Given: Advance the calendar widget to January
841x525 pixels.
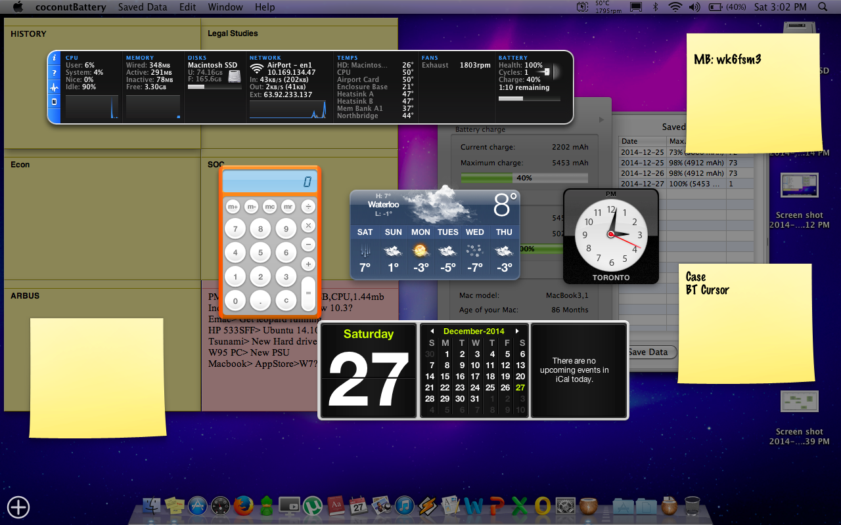Looking at the screenshot, I should pyautogui.click(x=518, y=331).
